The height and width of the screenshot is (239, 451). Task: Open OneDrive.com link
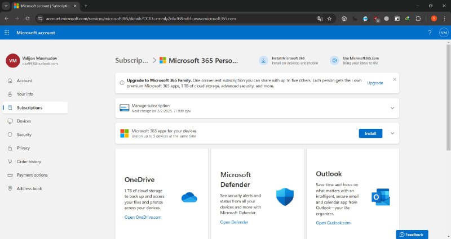click(x=143, y=217)
